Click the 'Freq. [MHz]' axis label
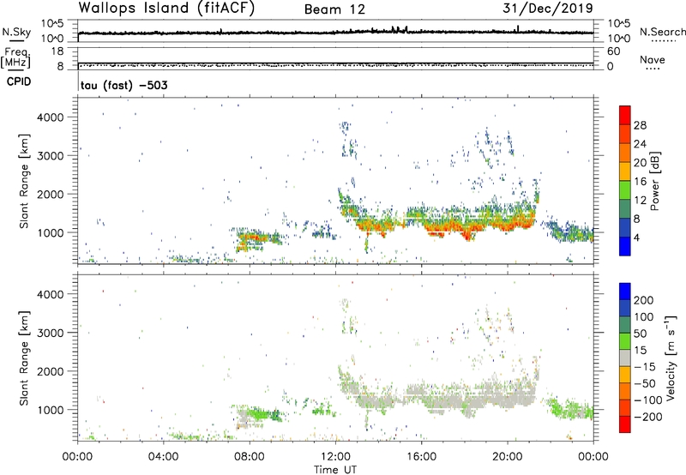Image resolution: width=686 pixels, height=475 pixels. coord(15,58)
